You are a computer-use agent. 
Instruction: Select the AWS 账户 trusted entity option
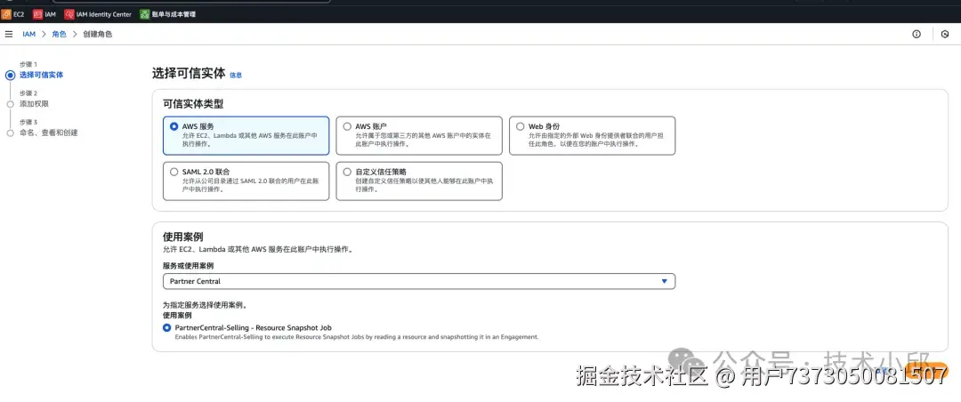(419, 135)
